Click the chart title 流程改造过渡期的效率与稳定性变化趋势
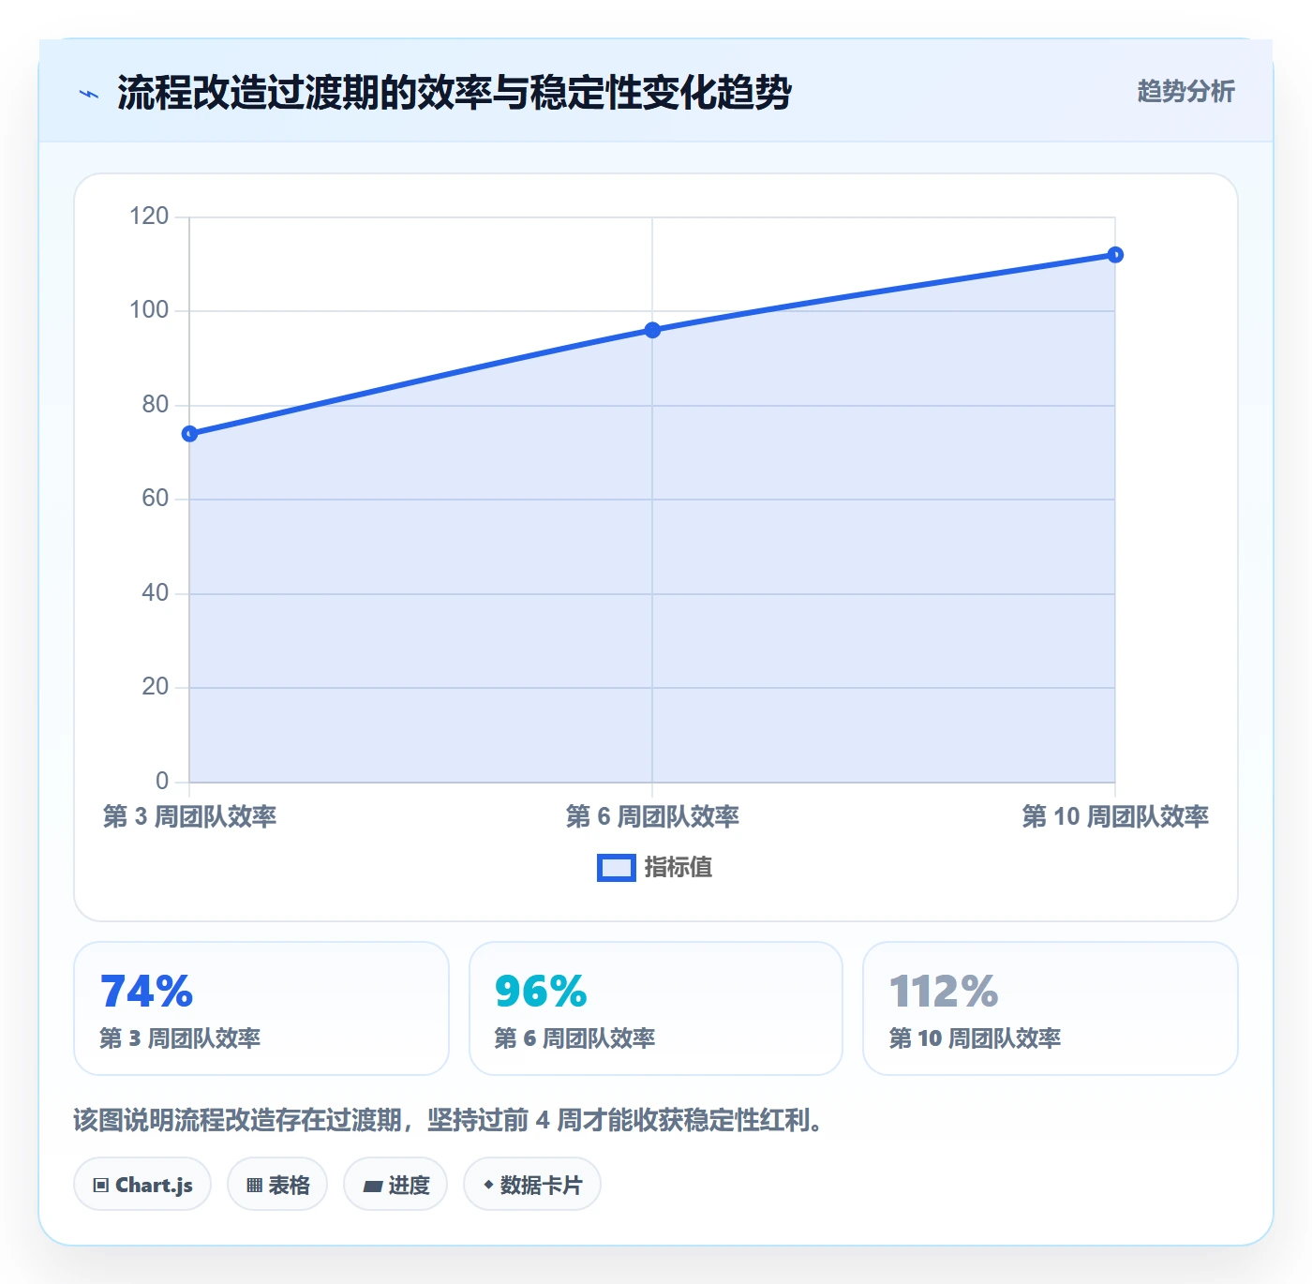 455,93
